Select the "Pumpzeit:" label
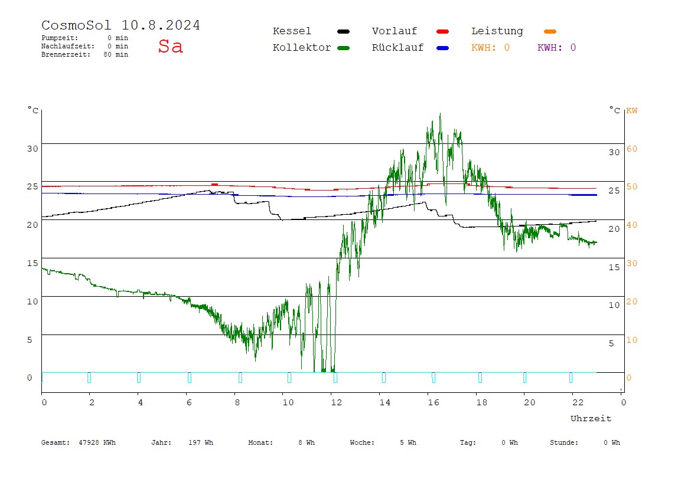Viewport: 678px width, 479px height. pyautogui.click(x=60, y=38)
